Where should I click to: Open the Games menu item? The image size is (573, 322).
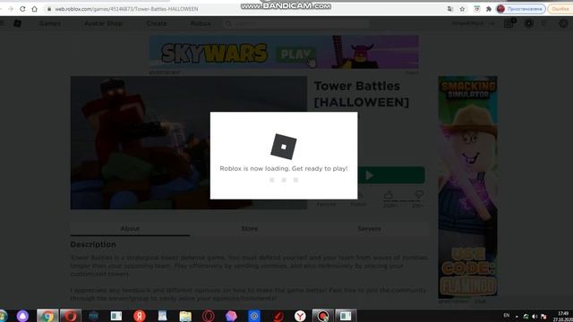(x=50, y=23)
